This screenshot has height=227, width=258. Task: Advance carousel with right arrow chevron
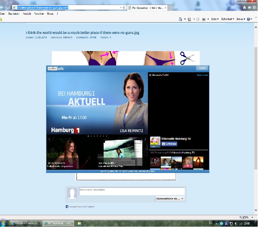(145, 139)
